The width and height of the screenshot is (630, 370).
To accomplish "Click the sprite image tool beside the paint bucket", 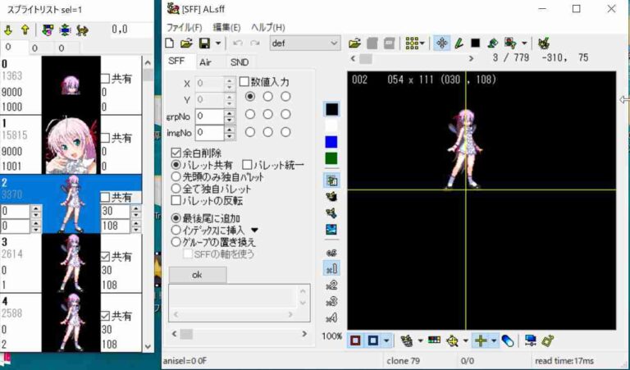I will pyautogui.click(x=510, y=43).
